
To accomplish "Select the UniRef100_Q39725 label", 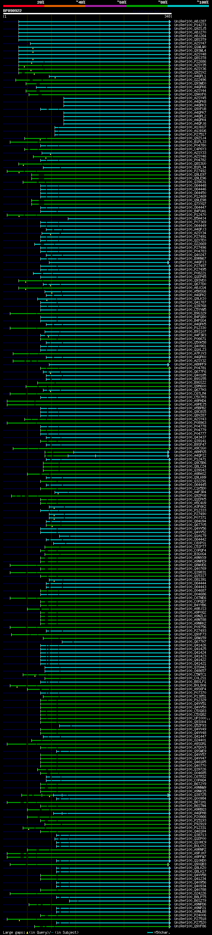I will pyautogui.click(x=190, y=795).
